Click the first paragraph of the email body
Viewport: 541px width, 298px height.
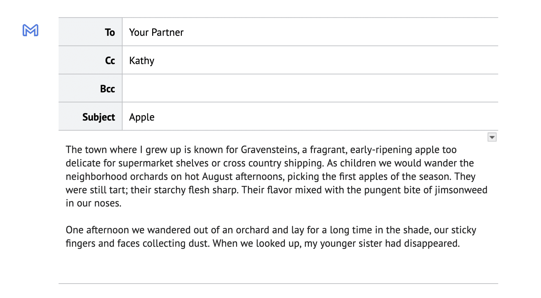point(254,176)
